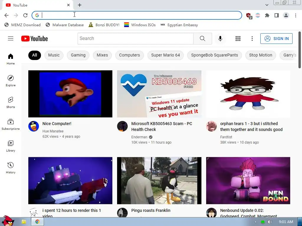The width and height of the screenshot is (302, 226).
Task: Open Hue Manatee channel avatar
Action: coord(34,126)
